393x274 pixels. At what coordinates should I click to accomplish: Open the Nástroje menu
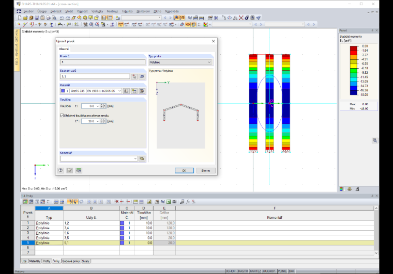tap(112, 11)
